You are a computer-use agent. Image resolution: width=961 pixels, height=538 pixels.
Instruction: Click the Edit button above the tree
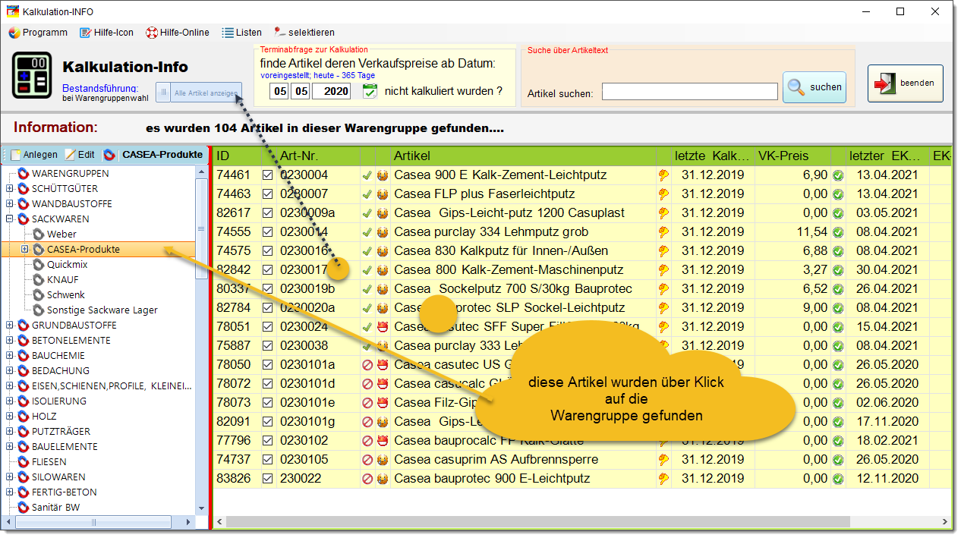(80, 155)
